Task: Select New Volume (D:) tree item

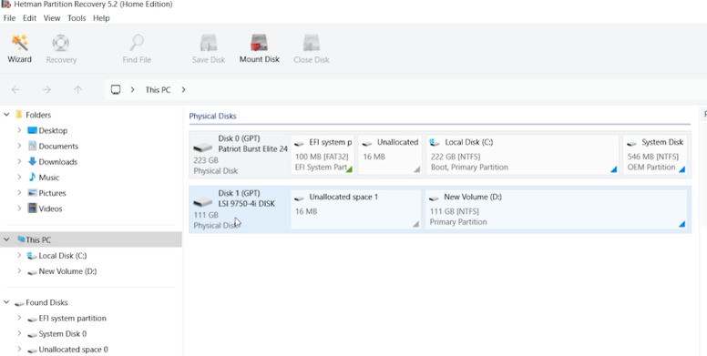Action: click(x=62, y=270)
